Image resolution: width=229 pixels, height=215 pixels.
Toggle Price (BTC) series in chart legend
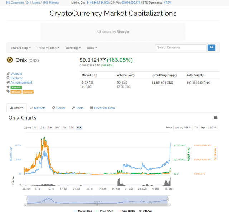tap(126, 211)
